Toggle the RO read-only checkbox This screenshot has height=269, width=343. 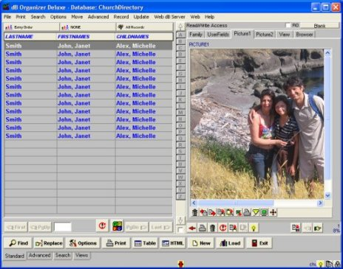tap(288, 25)
